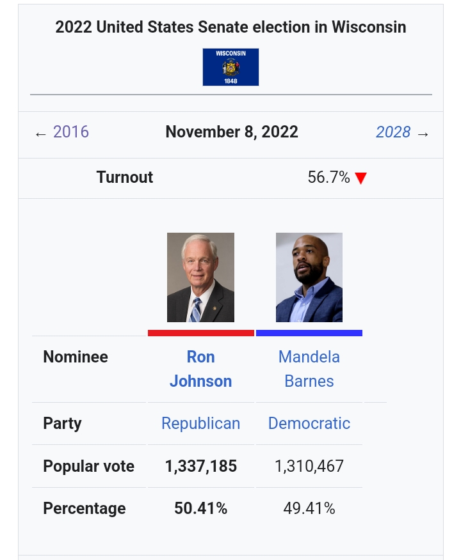Click the election title heading text
461x560 pixels.
pos(230,27)
